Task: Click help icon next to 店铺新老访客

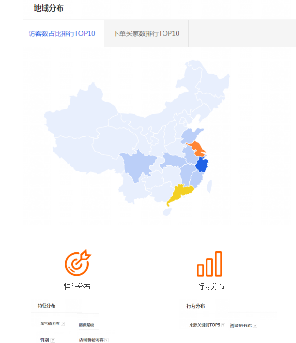Action: coord(106,340)
